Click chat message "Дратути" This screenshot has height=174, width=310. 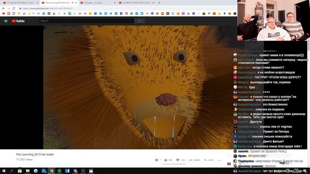(256, 122)
